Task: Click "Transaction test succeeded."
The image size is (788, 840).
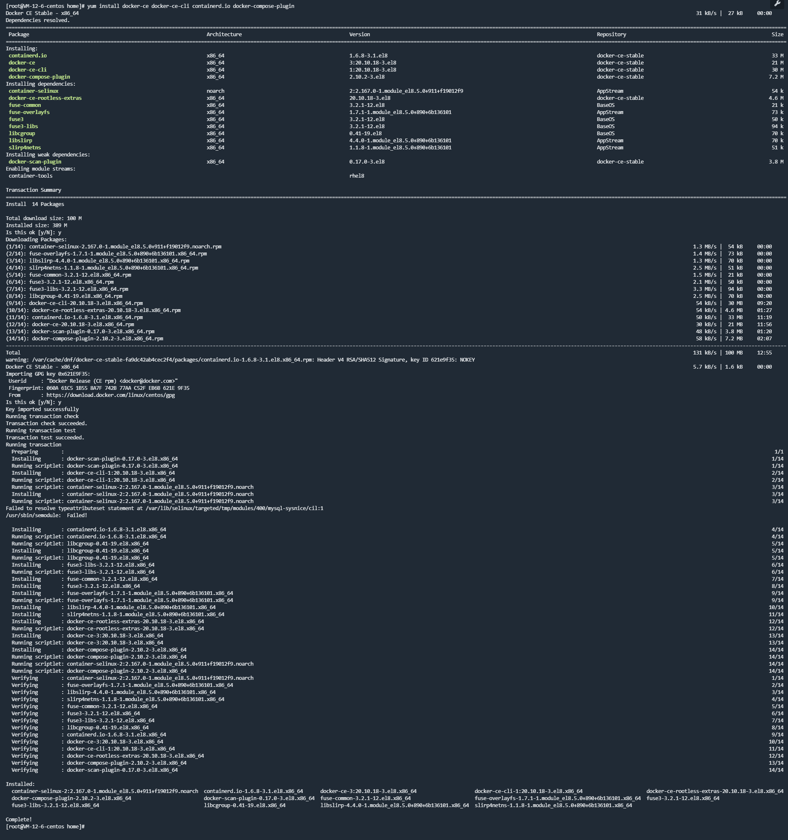Action: click(x=45, y=438)
